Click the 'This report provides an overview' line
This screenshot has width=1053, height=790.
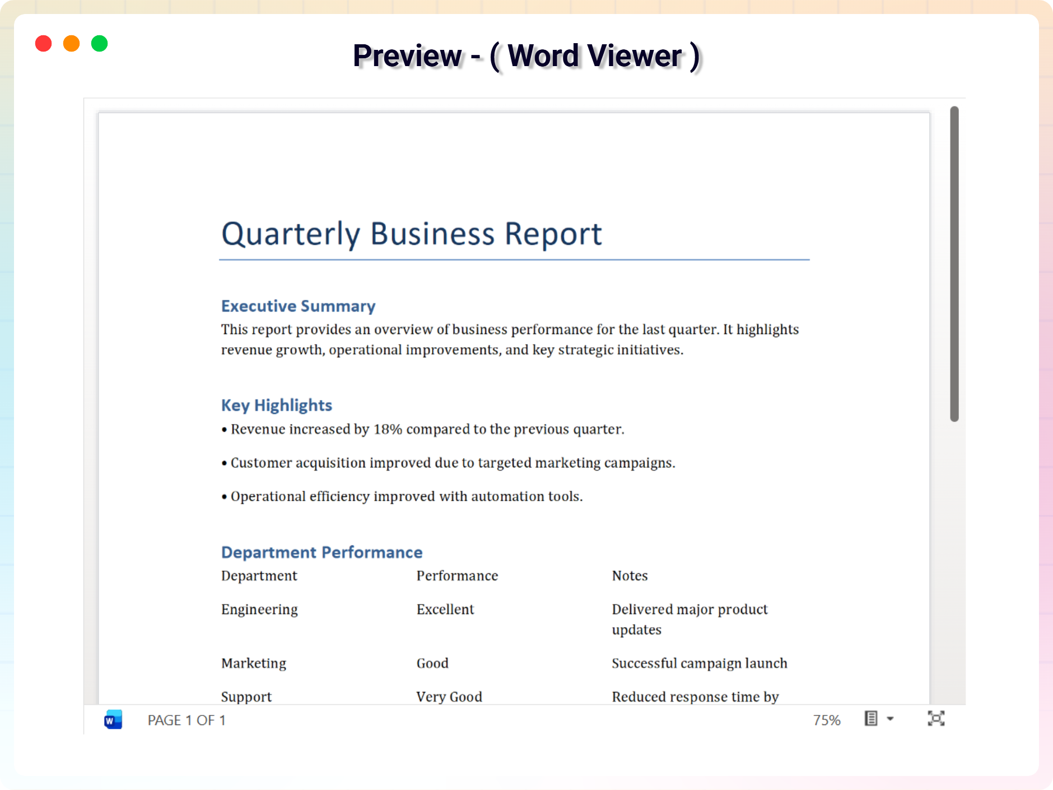point(510,329)
